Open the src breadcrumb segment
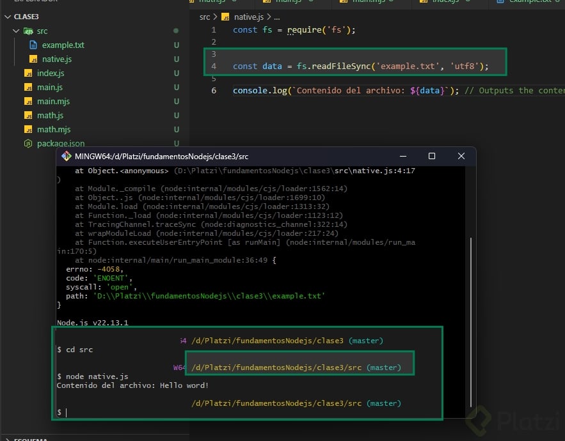The width and height of the screenshot is (565, 441). (x=205, y=17)
